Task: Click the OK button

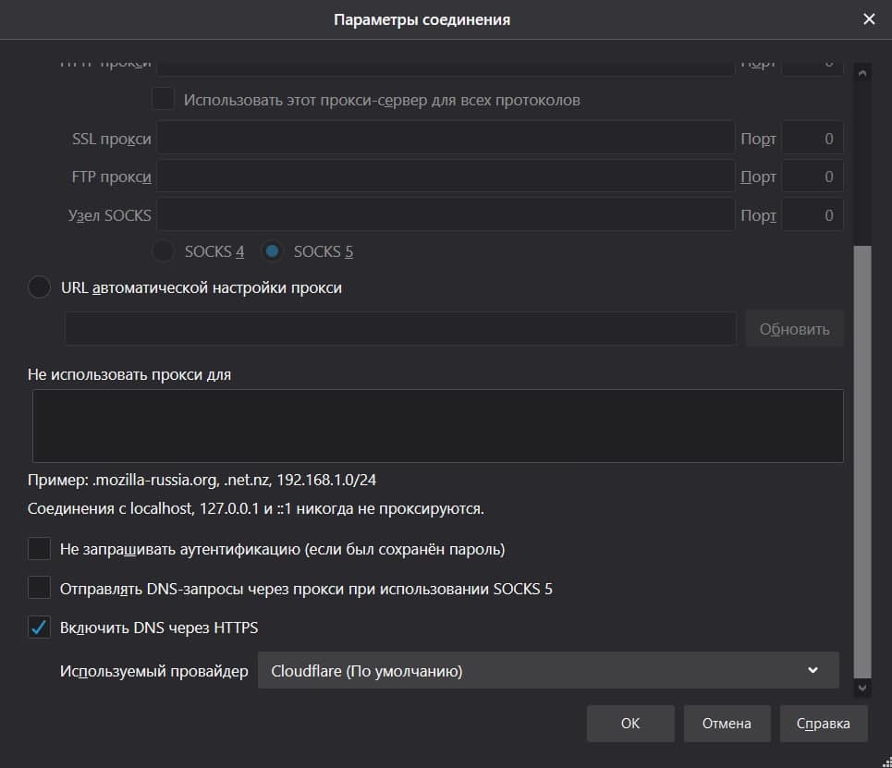Action: coord(629,724)
